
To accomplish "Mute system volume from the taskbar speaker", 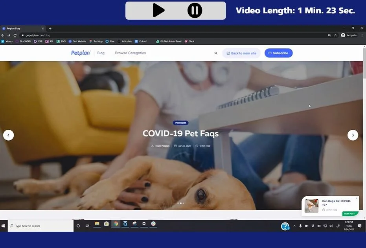I will pos(331,226).
